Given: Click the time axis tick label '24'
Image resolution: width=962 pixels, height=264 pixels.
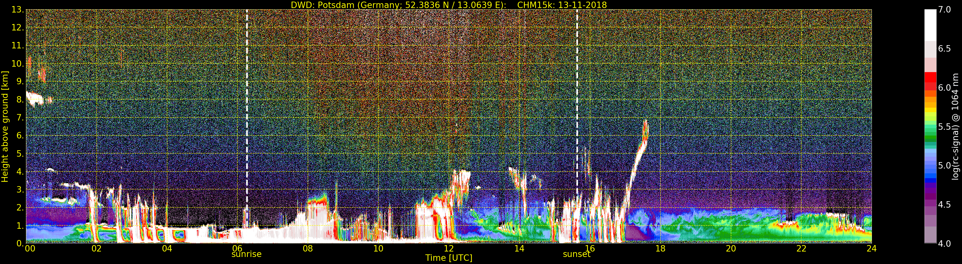Looking at the screenshot, I should [x=872, y=248].
